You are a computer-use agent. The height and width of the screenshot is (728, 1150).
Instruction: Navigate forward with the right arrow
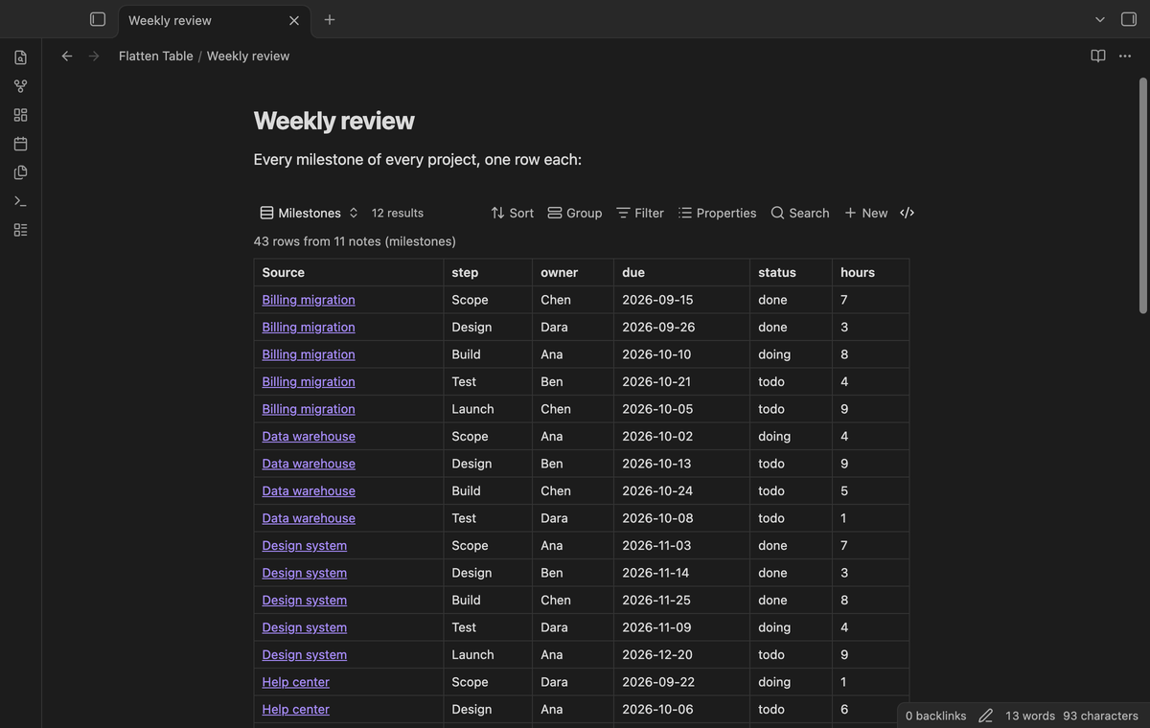(x=94, y=56)
